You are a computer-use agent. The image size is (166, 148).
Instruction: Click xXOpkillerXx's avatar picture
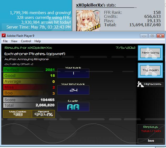(x=88, y=21)
